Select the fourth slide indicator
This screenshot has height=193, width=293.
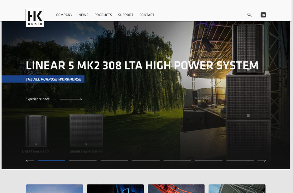[146, 161]
